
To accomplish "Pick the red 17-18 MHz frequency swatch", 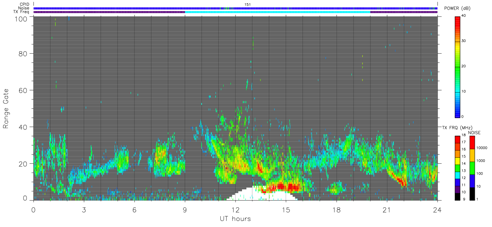I will point(457,139).
